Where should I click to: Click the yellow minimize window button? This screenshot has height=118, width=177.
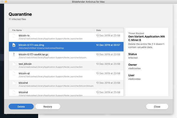tap(6, 1)
